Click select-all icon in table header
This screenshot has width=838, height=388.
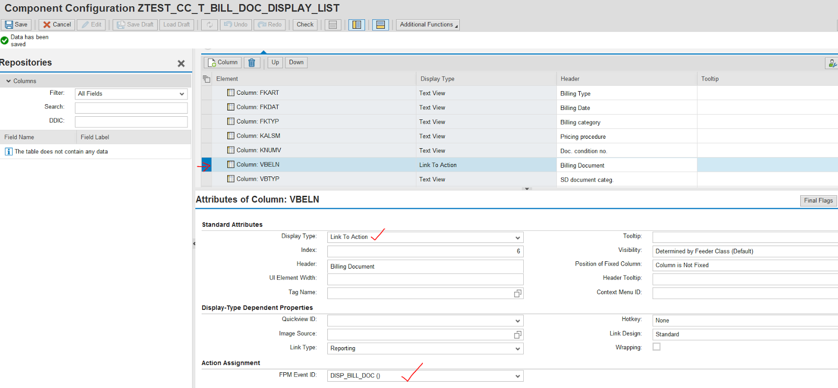(x=207, y=79)
